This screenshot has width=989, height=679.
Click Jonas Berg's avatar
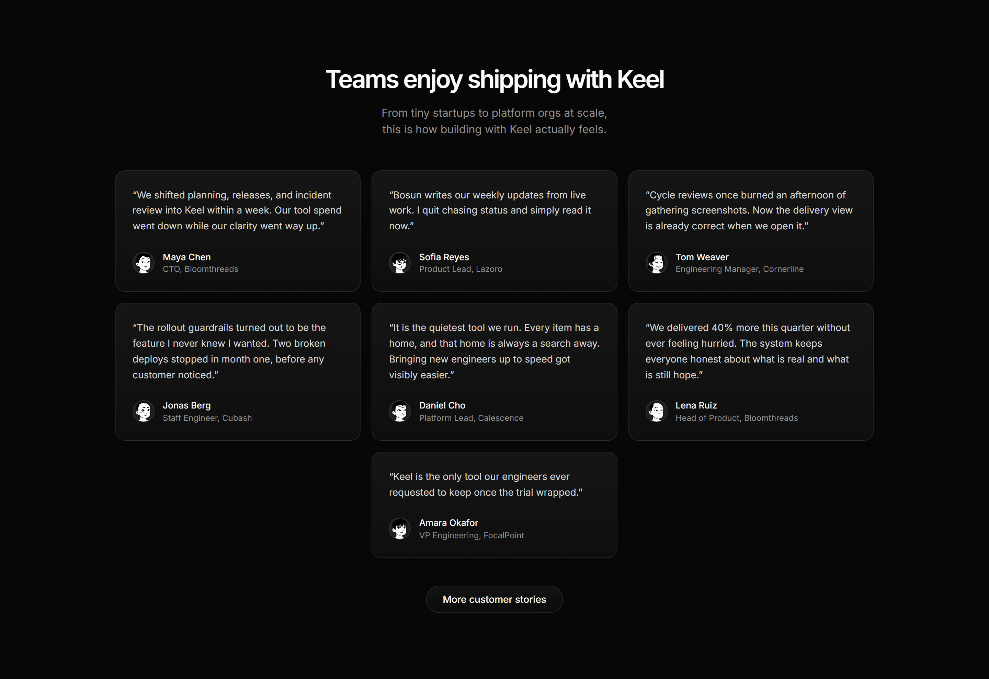coord(144,411)
